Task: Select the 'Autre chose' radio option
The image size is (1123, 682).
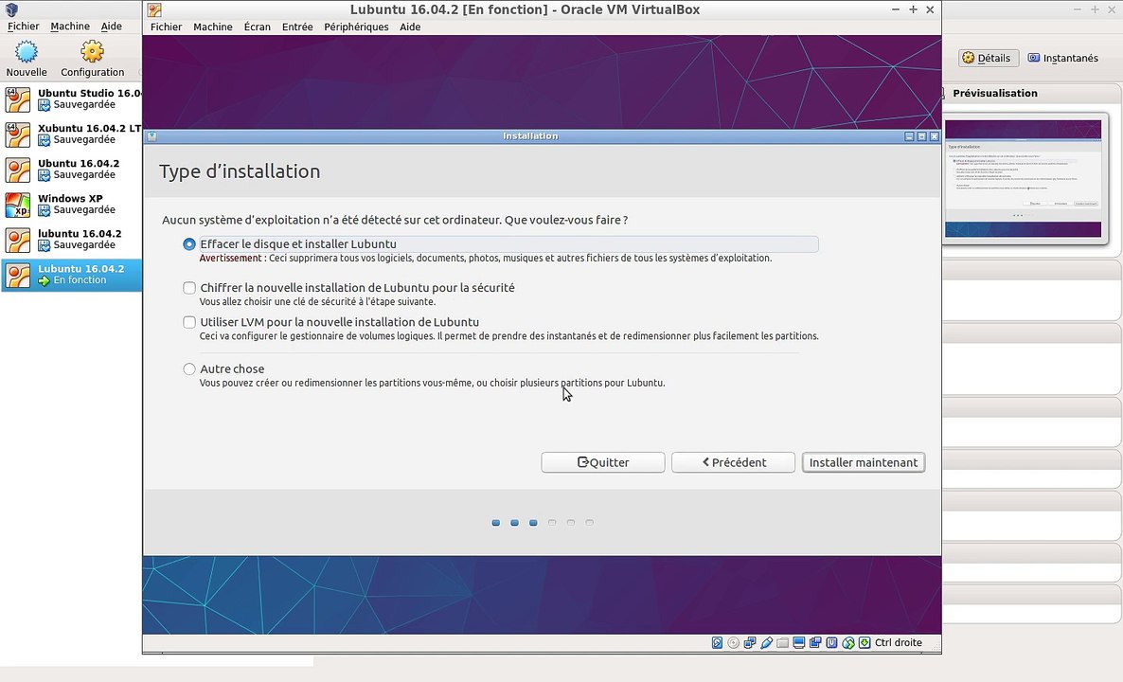Action: pyautogui.click(x=189, y=368)
